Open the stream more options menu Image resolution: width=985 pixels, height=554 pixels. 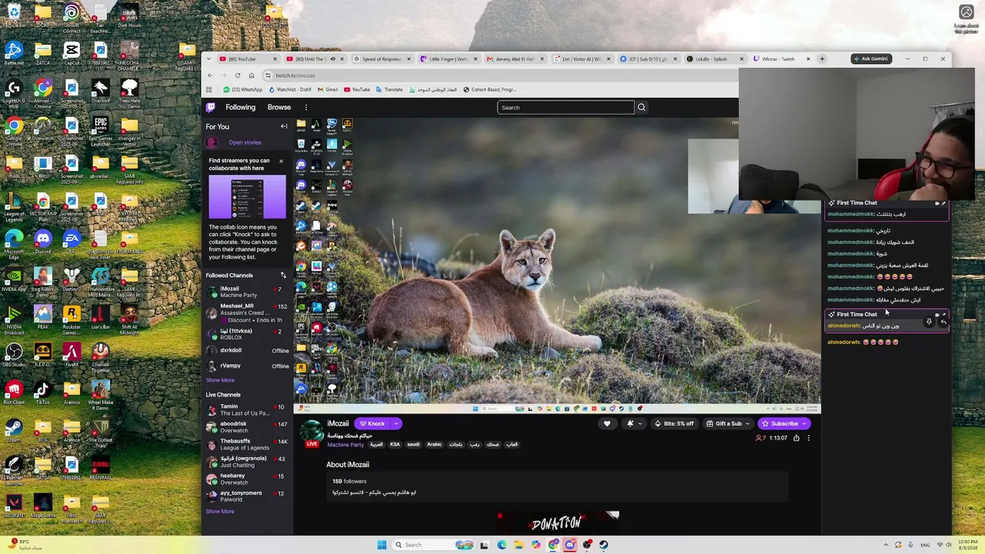coord(808,439)
